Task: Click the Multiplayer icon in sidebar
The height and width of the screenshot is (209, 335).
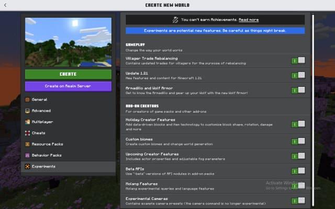Action: point(27,122)
